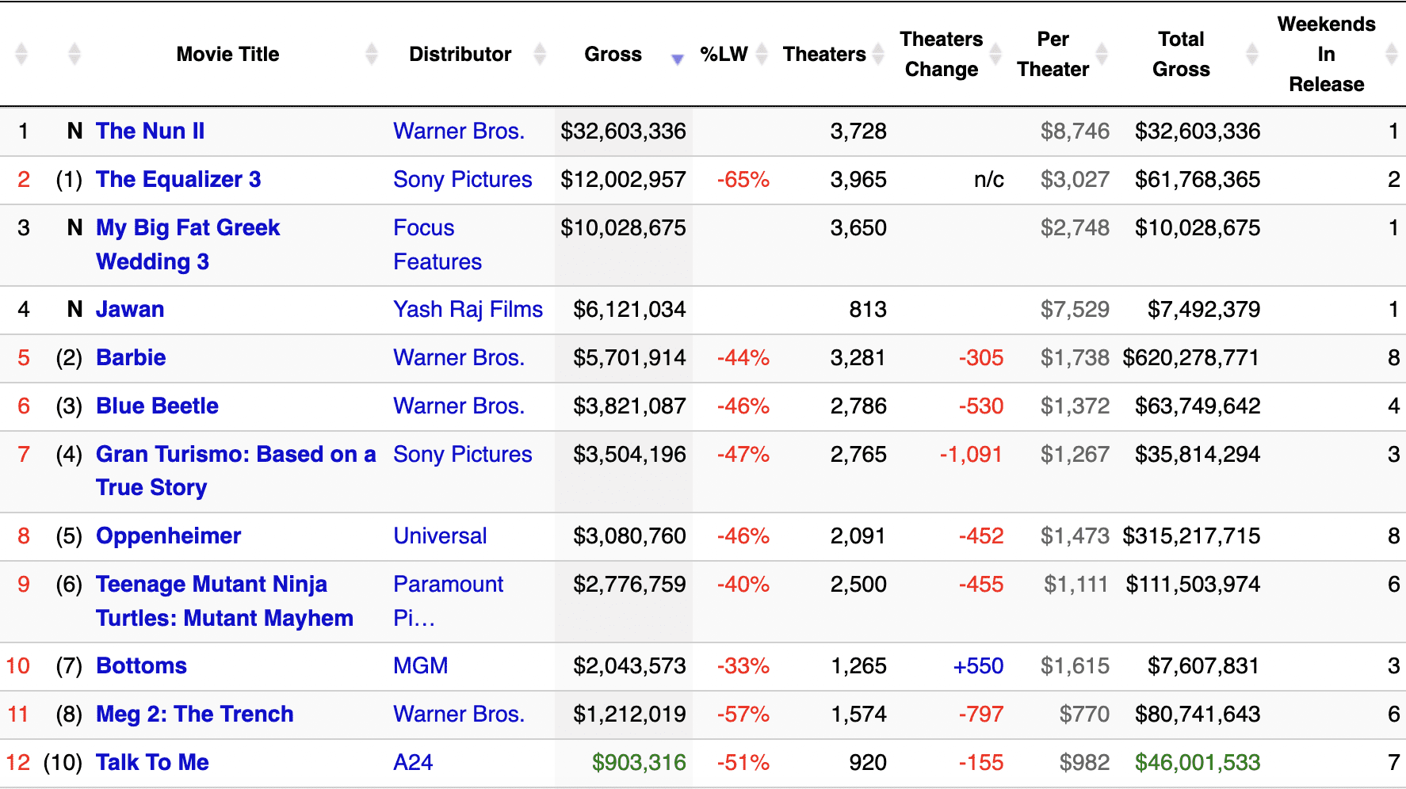Viewport: 1406px width, 789px height.
Task: Open Warner Bros. distributor in Meg 2 row
Action: (459, 714)
